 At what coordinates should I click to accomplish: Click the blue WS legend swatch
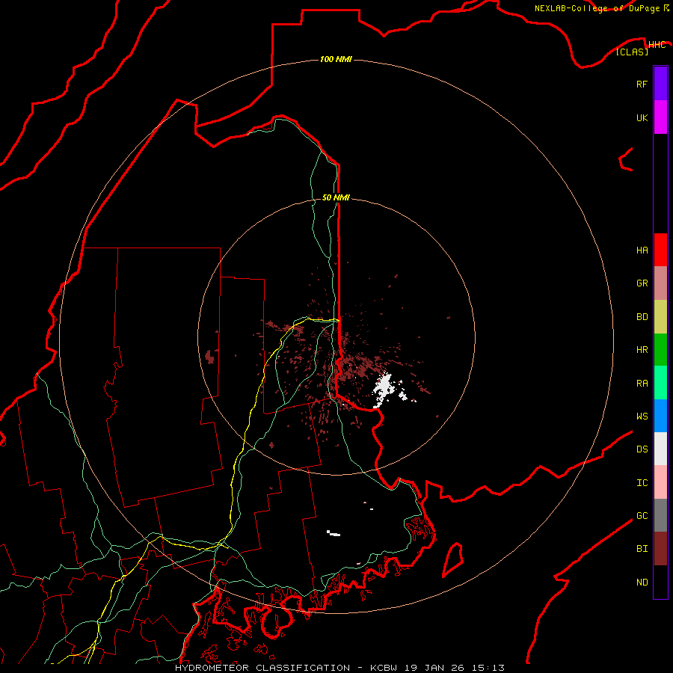coord(660,416)
